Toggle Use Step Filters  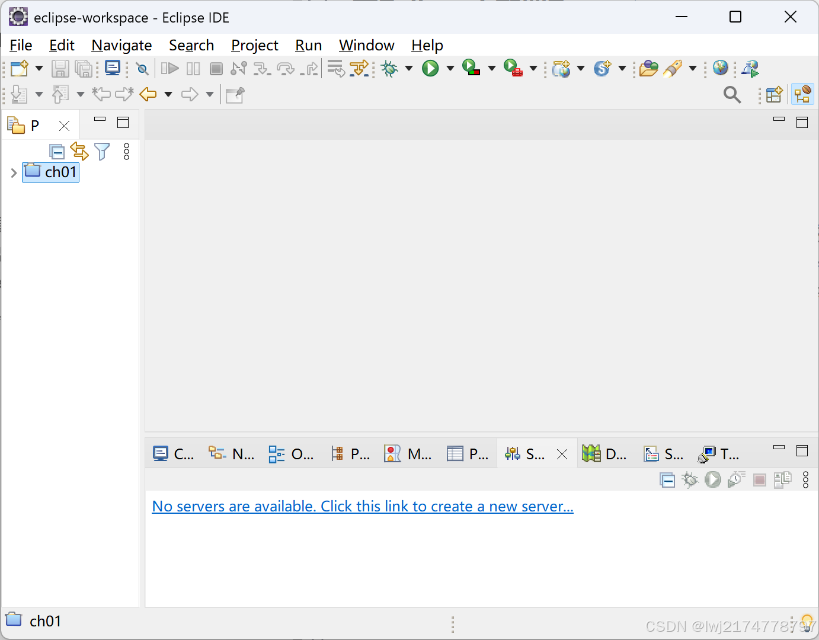coord(359,69)
